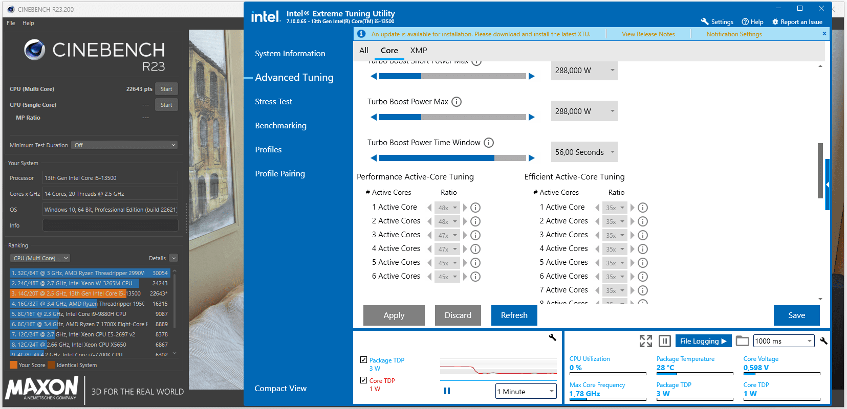Open System Information in XTU sidebar

(x=290, y=53)
